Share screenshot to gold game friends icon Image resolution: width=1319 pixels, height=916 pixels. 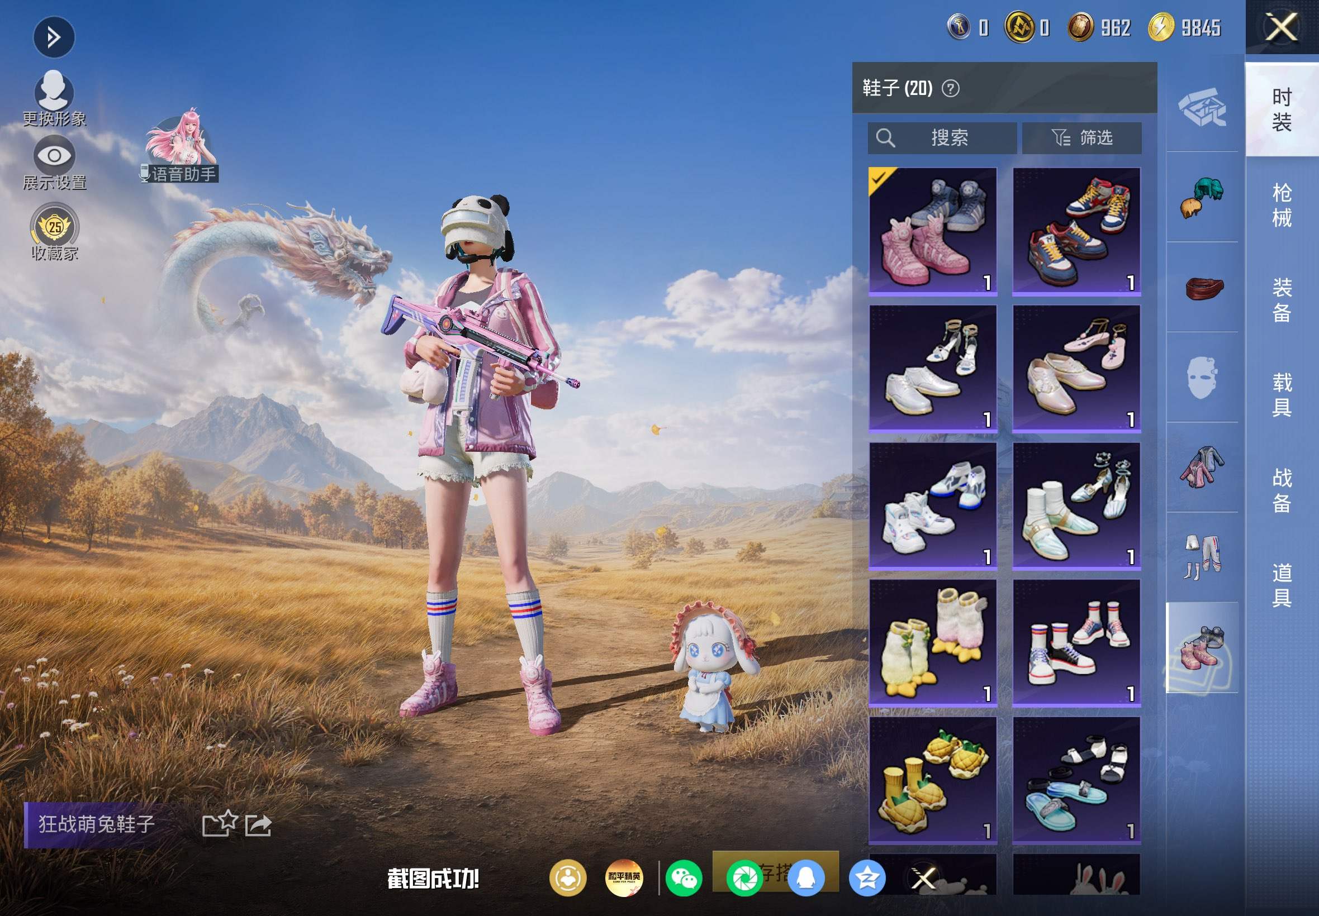coord(568,877)
